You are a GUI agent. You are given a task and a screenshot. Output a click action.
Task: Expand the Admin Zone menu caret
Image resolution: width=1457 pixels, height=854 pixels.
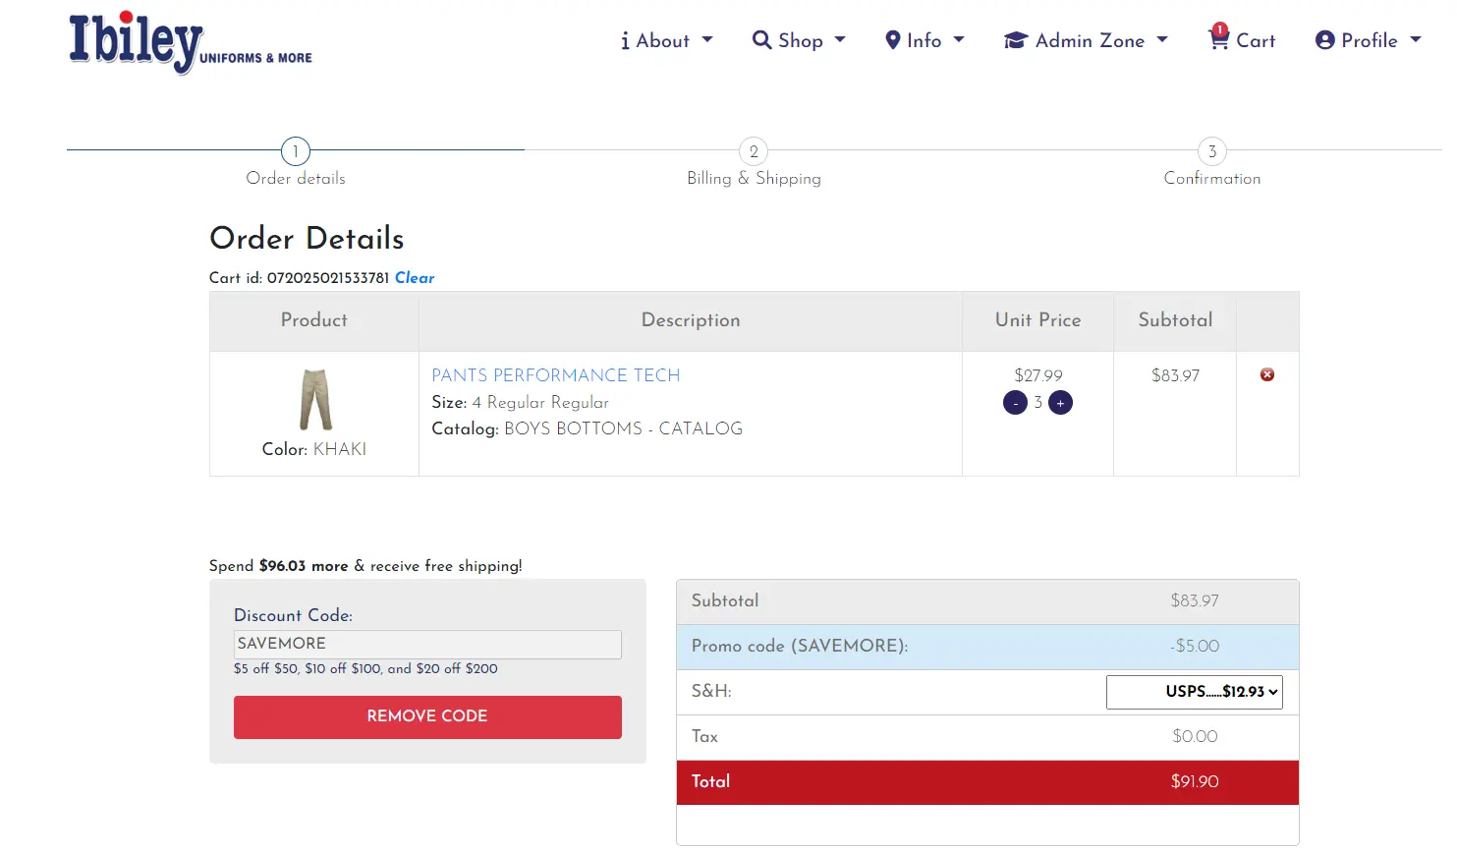point(1162,40)
